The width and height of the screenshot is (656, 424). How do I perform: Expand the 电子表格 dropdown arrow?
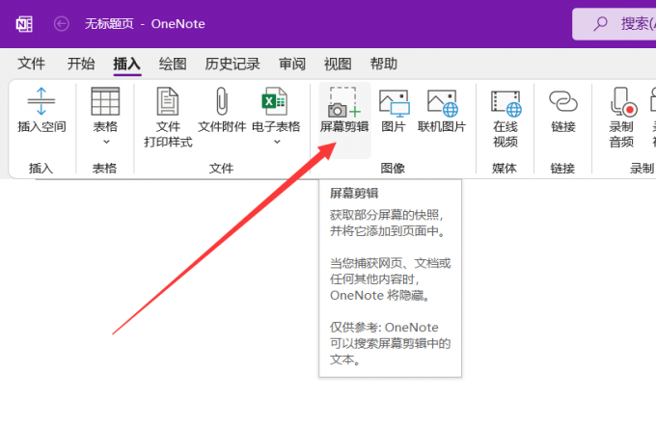(277, 142)
